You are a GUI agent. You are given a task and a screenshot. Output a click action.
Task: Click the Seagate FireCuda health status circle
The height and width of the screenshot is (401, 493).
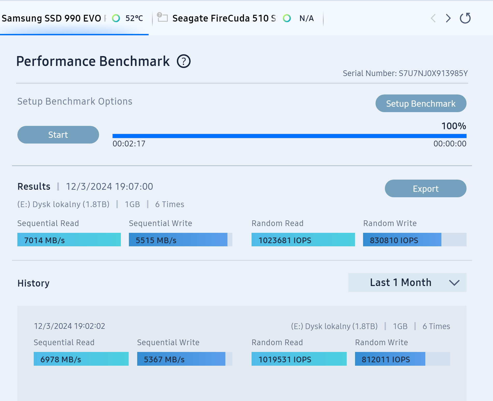287,18
